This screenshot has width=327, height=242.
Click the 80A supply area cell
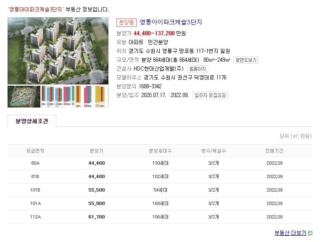(x=35, y=163)
